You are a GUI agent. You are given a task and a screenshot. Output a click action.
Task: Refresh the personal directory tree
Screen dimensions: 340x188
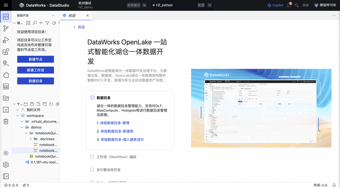coord(51,104)
